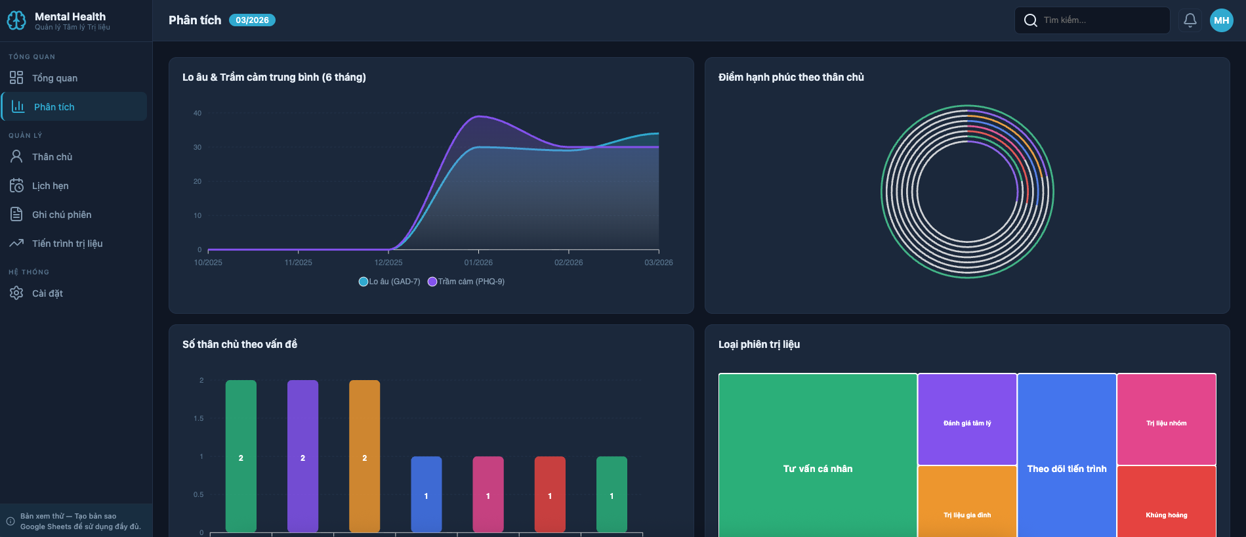
Task: Click the 03/2026 month badge
Action: (252, 20)
